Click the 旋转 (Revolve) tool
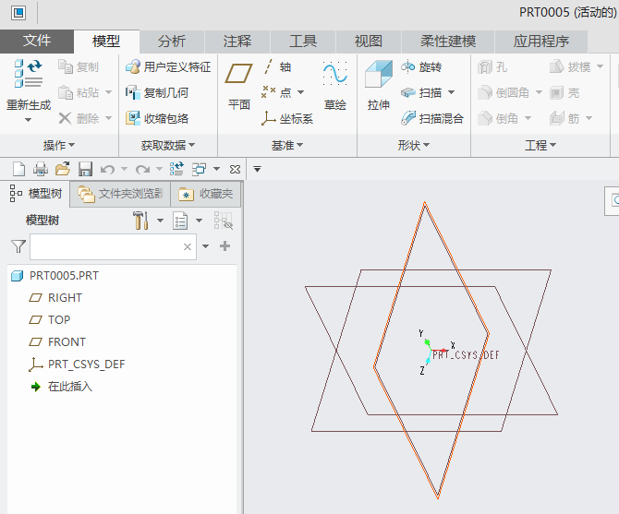 point(421,67)
